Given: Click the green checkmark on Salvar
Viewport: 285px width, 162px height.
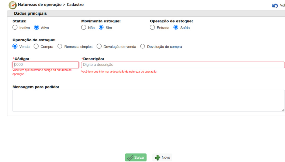Looking at the screenshot, I should [130, 158].
